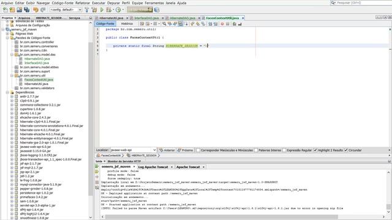Image resolution: width=392 pixels, height=220 pixels.
Task: Click the Last Edit icon in editor toolbar
Action: pyautogui.click(x=141, y=24)
